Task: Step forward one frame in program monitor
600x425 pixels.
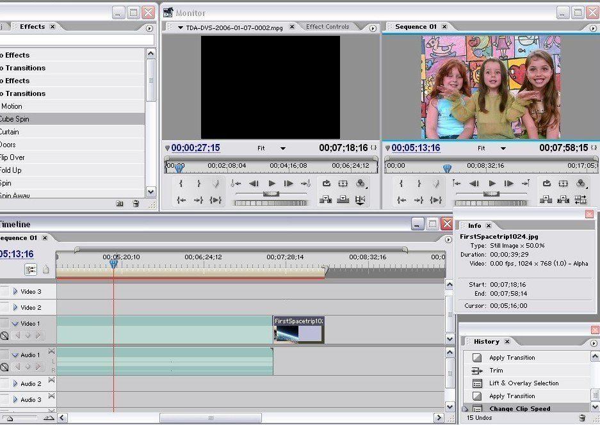Action: [x=509, y=184]
